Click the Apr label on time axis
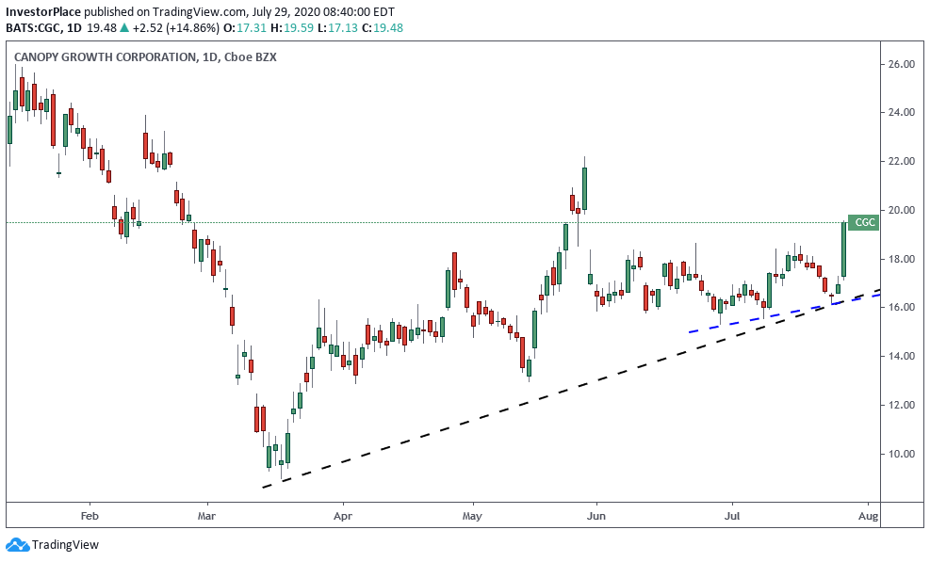The width and height of the screenshot is (930, 562). pos(343,516)
